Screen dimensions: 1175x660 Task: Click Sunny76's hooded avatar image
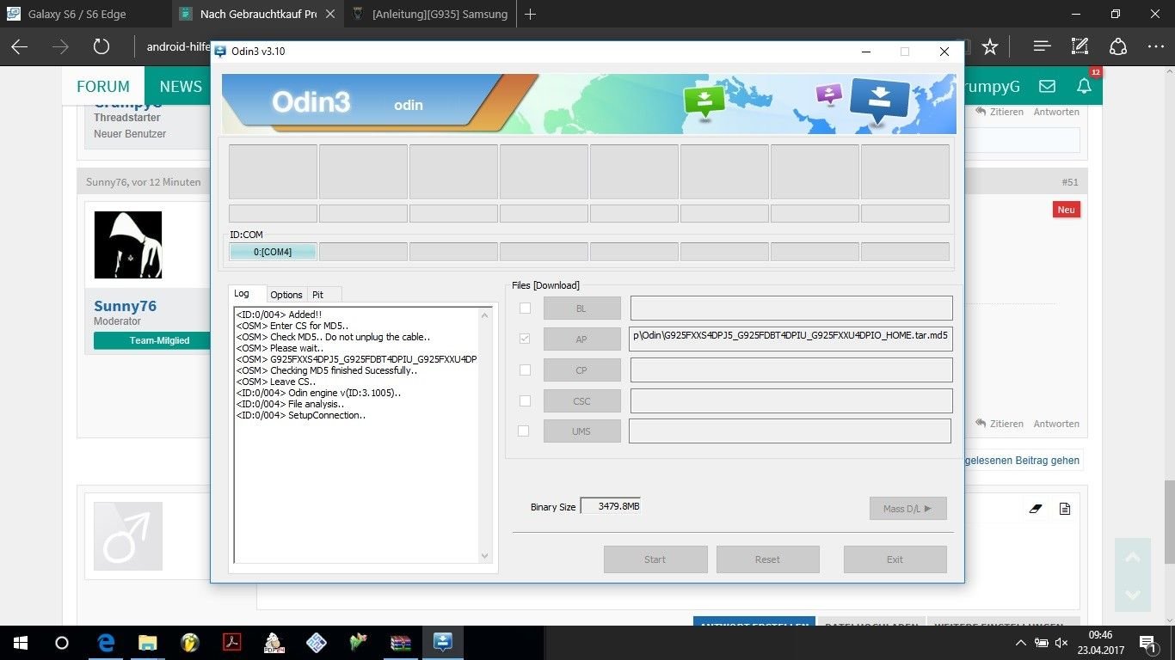click(x=128, y=245)
